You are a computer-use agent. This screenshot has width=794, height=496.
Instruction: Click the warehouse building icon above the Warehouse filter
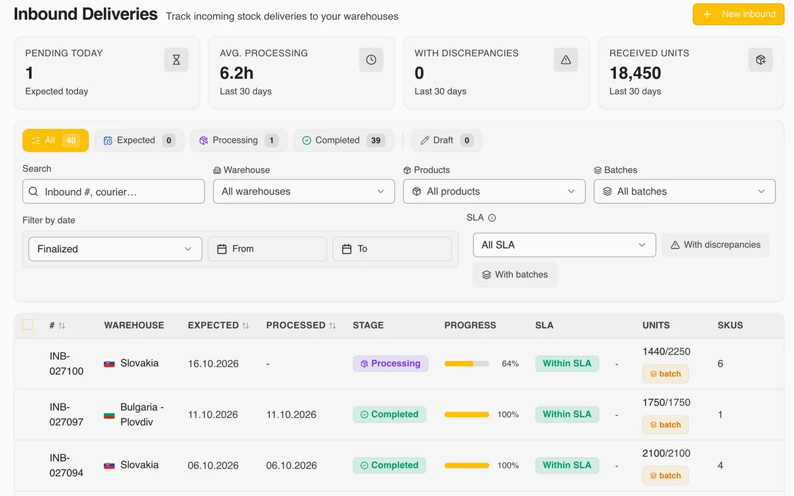tap(217, 170)
